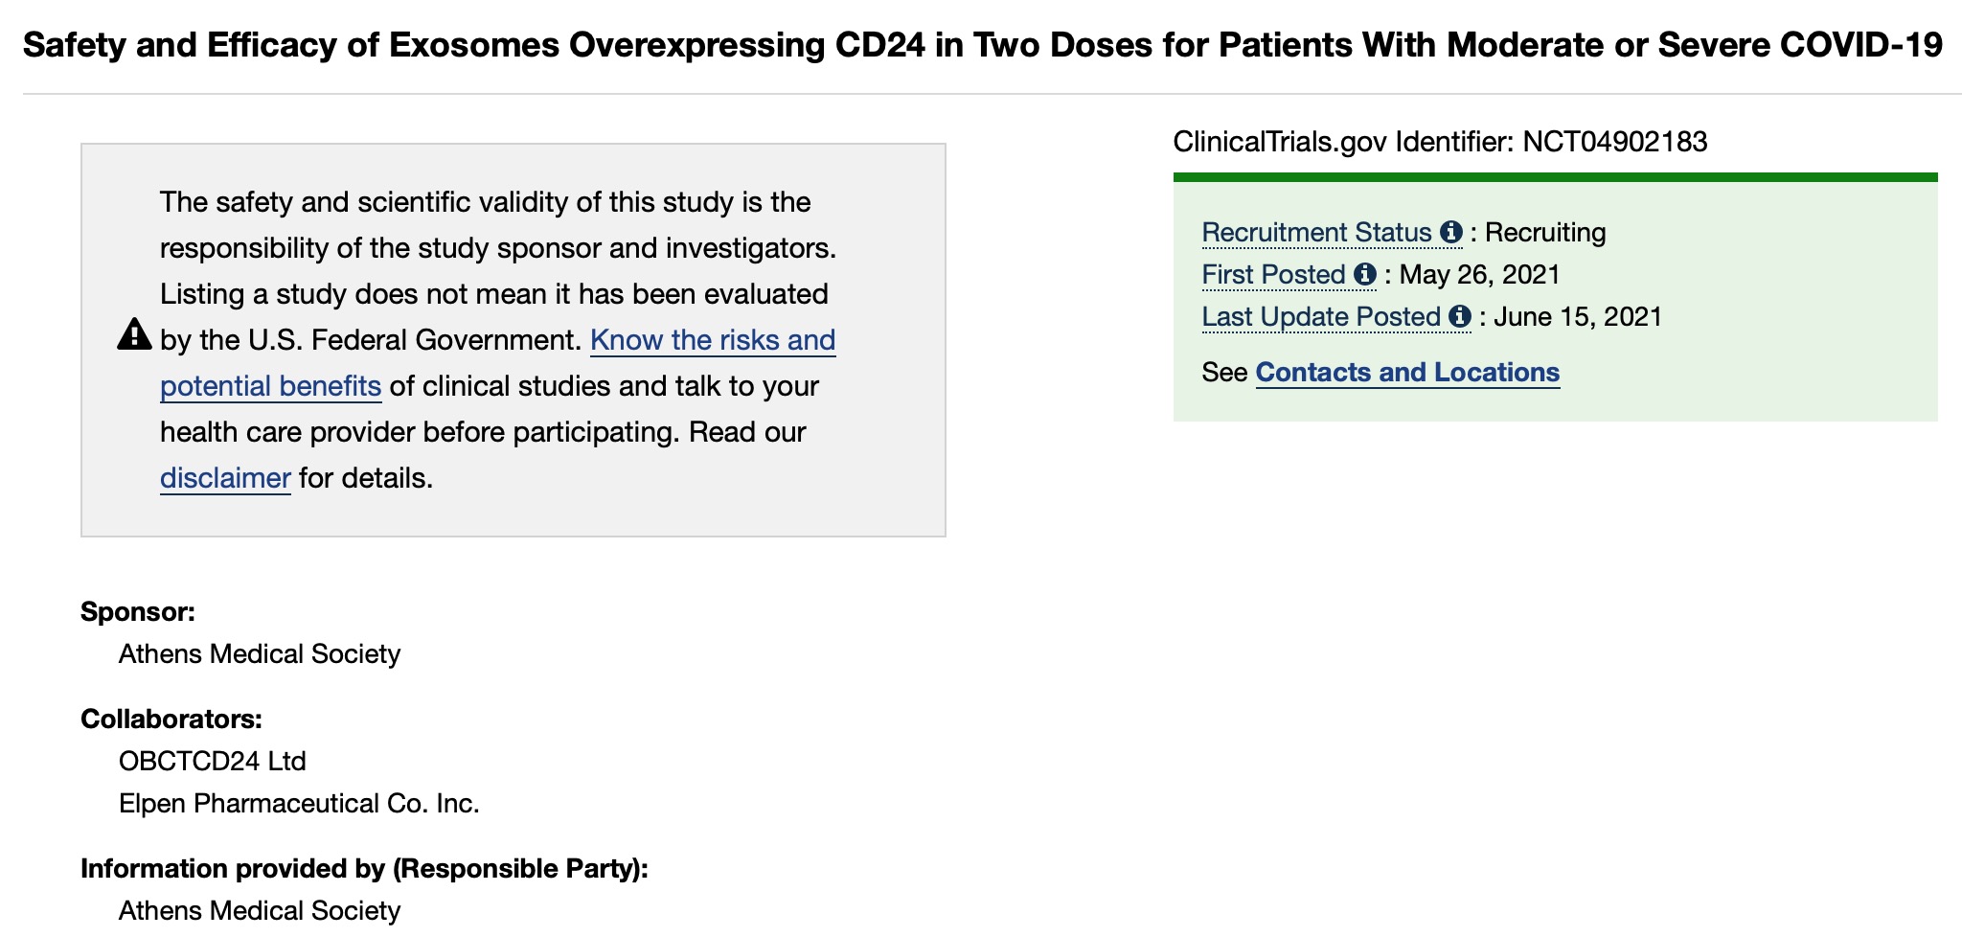Go to Contacts and Locations
Viewport: 1962px width, 937px height.
[x=1406, y=372]
